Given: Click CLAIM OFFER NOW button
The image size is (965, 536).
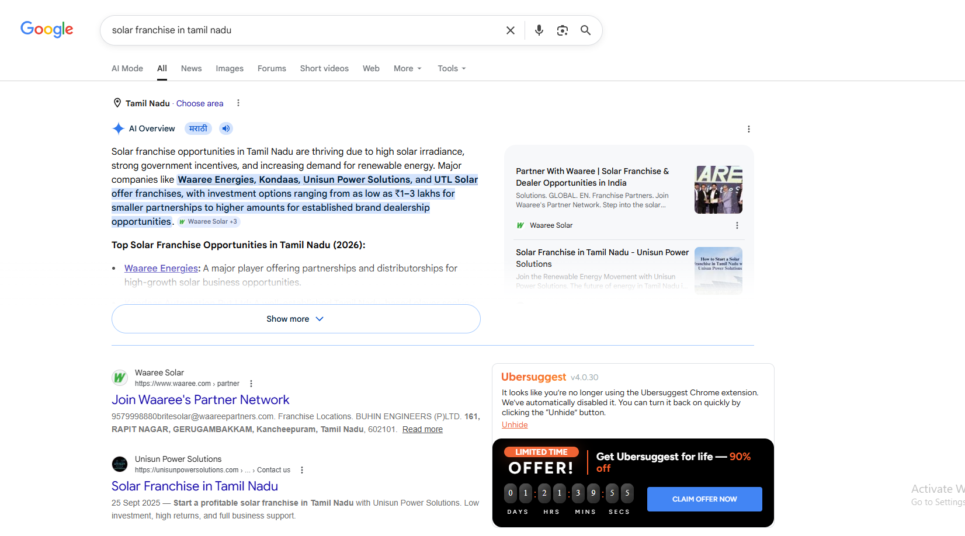Looking at the screenshot, I should pyautogui.click(x=704, y=499).
